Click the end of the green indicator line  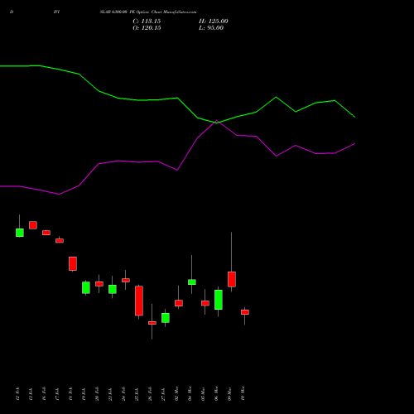pyautogui.click(x=354, y=118)
